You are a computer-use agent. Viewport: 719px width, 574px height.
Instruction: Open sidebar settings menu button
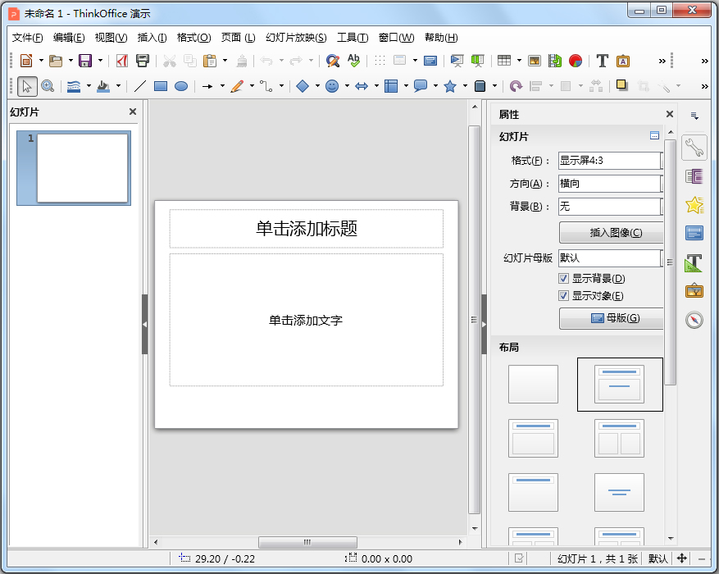point(694,116)
